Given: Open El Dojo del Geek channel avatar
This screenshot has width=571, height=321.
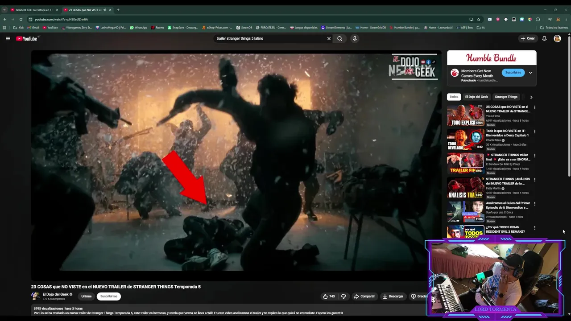Looking at the screenshot, I should click(35, 296).
